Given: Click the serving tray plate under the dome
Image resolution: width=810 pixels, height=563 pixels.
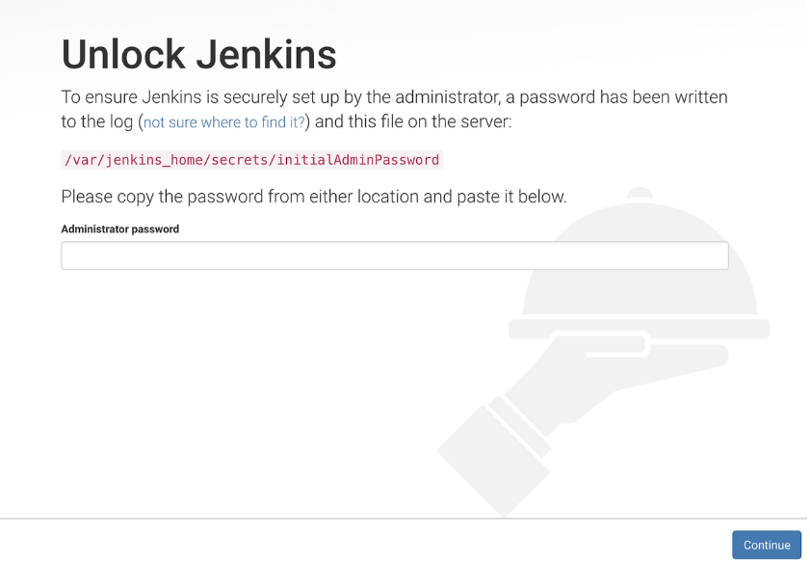Looking at the screenshot, I should click(639, 329).
